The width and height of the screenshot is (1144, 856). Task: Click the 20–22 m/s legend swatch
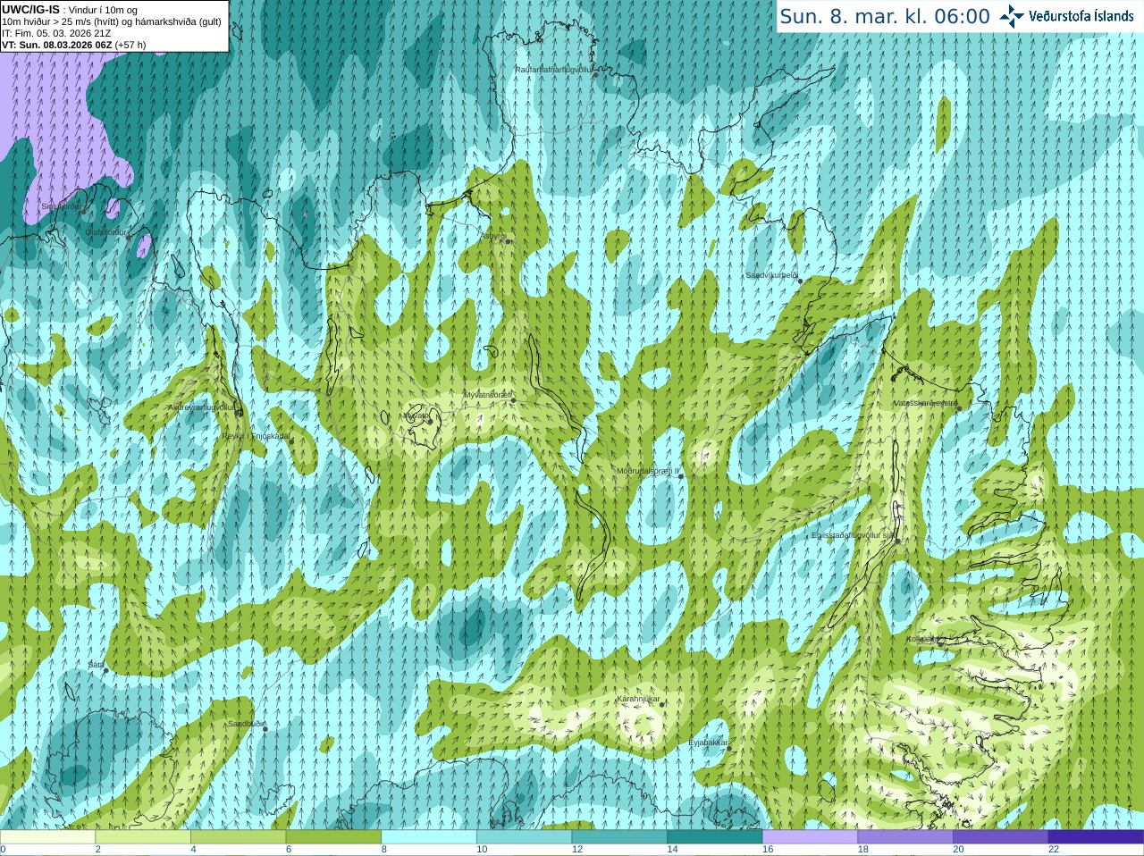[1001, 837]
